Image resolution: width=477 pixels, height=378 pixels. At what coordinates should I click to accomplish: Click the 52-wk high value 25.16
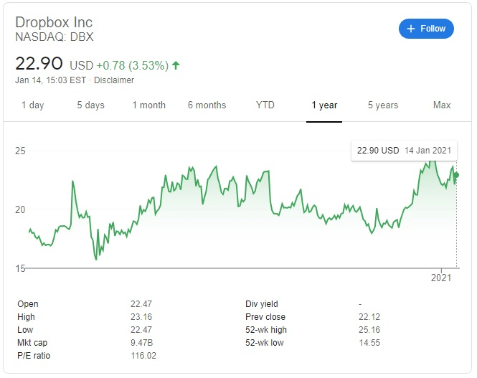369,330
